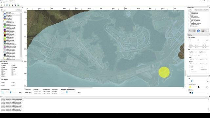Toggle the Tier 1 area value flag
The height and width of the screenshot is (118, 210).
pyautogui.click(x=2, y=83)
